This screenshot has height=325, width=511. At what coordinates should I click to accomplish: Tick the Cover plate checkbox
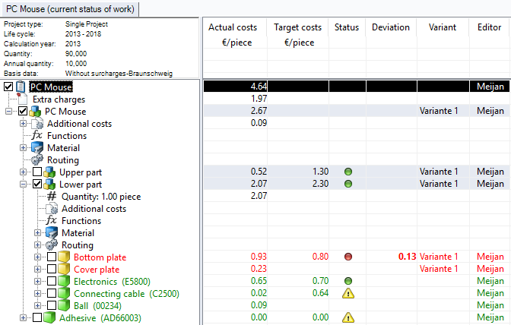coord(52,270)
